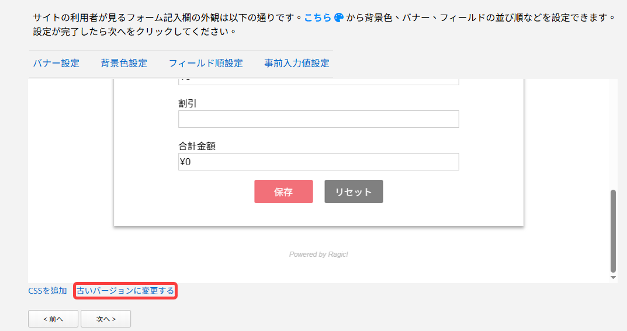This screenshot has width=627, height=331.
Task: Switch to the 背景色設定 tab
Action: coord(124,64)
